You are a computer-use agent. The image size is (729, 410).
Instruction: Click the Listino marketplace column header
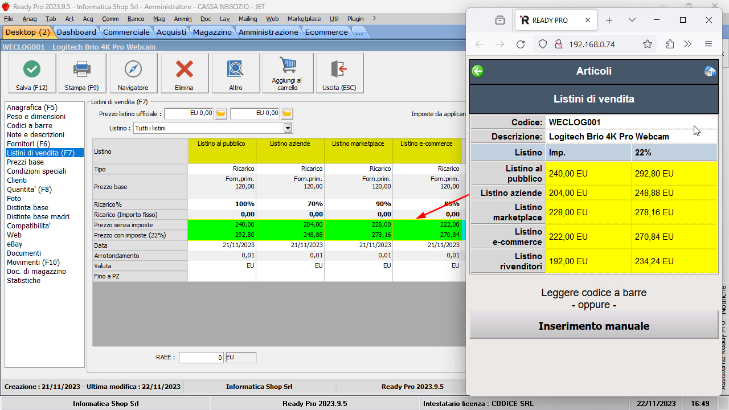(359, 151)
